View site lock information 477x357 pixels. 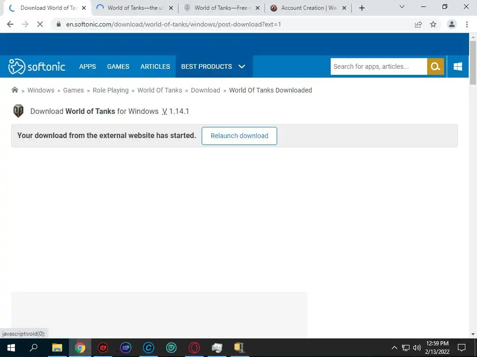tap(59, 24)
